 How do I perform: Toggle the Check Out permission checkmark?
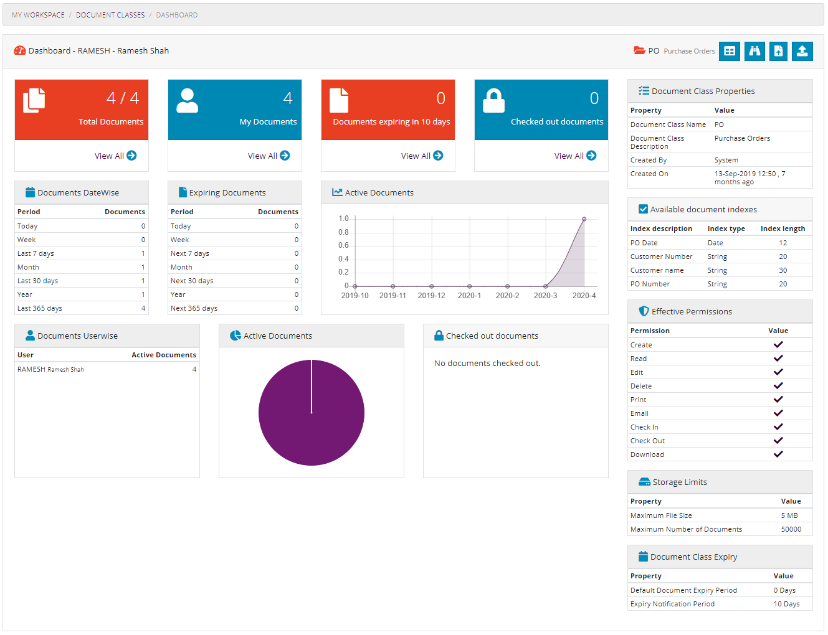tap(778, 440)
